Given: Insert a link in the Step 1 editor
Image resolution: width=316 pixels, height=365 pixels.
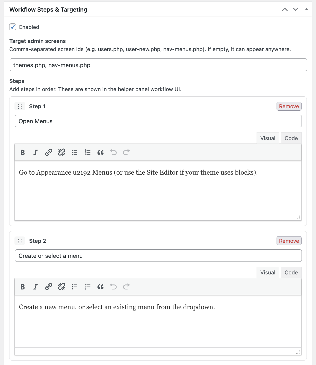Looking at the screenshot, I should point(48,152).
